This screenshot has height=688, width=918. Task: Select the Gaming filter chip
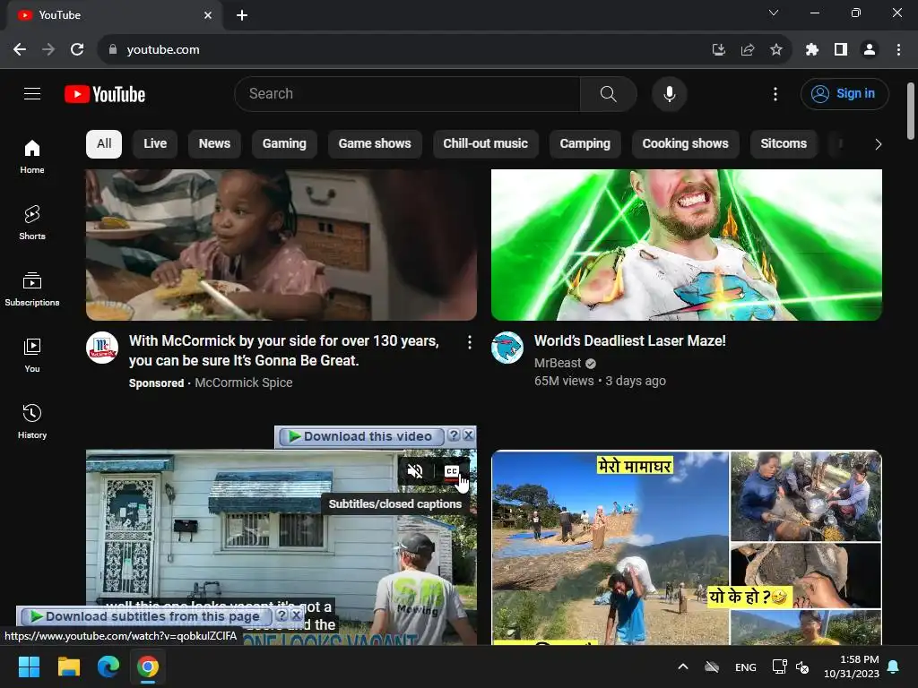click(x=284, y=144)
